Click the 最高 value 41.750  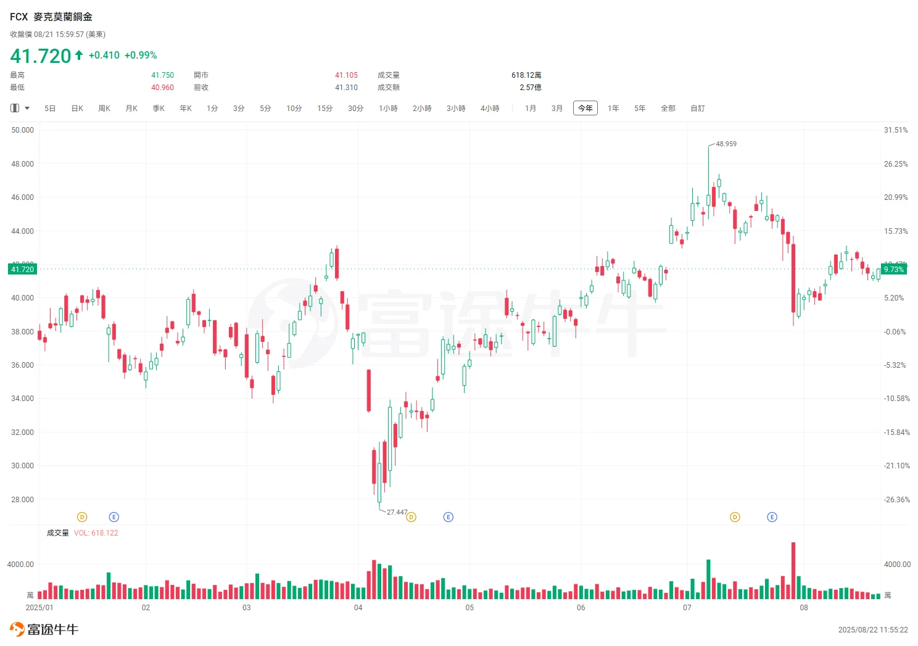(163, 75)
